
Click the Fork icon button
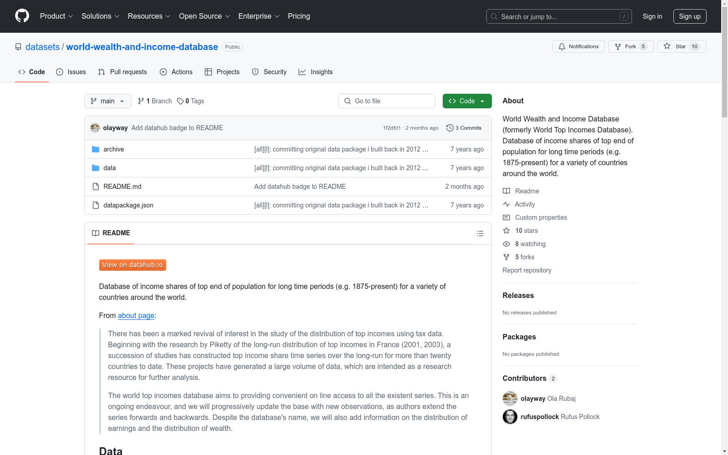point(618,46)
